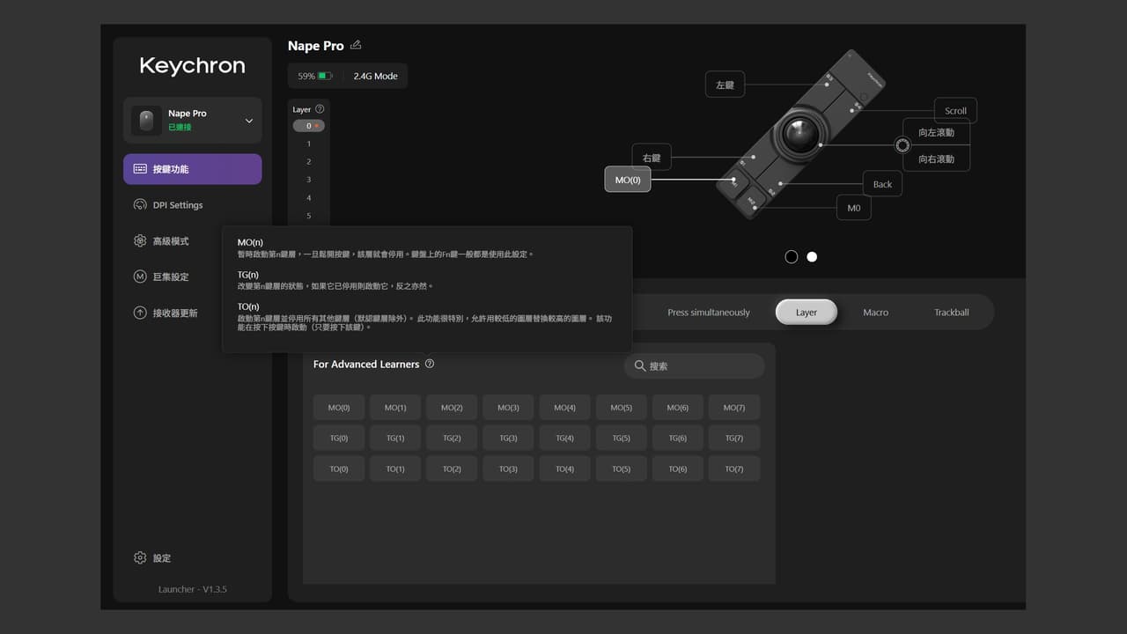Switch to the Trackball tab

point(952,313)
